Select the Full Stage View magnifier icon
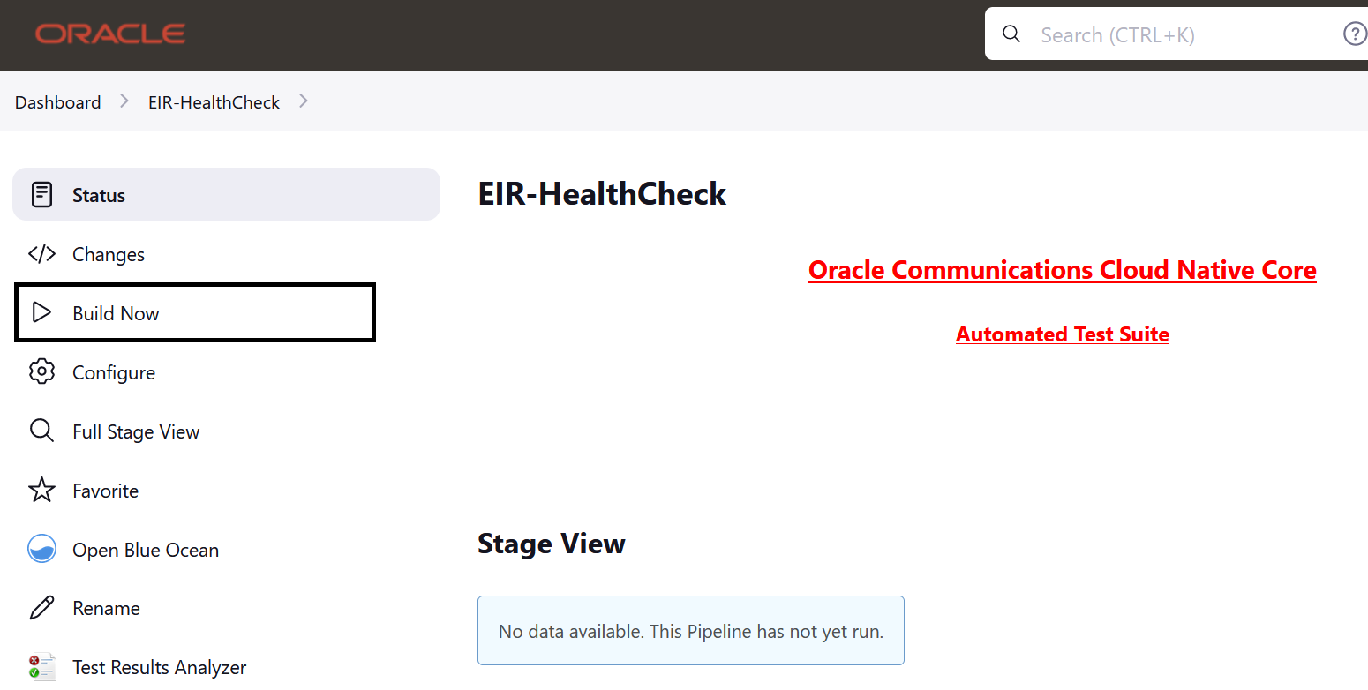 click(x=41, y=431)
